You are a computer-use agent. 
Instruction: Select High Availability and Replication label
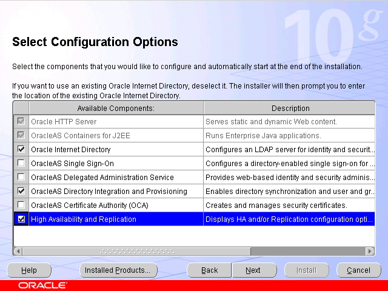84,219
